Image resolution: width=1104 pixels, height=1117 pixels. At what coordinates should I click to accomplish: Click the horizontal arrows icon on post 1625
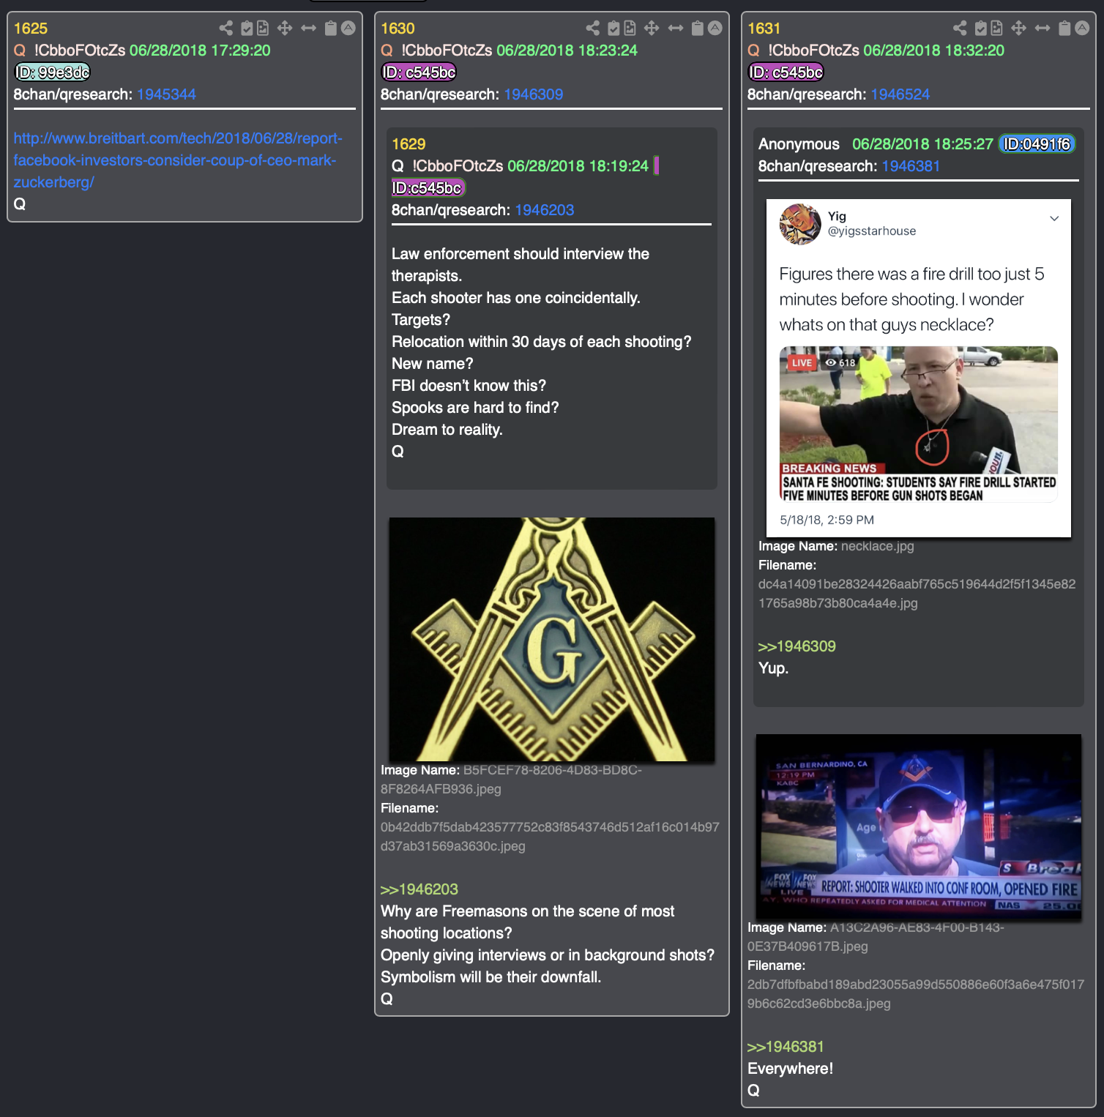(x=309, y=29)
